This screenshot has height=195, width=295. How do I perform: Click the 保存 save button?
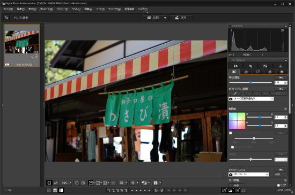pos(181,18)
